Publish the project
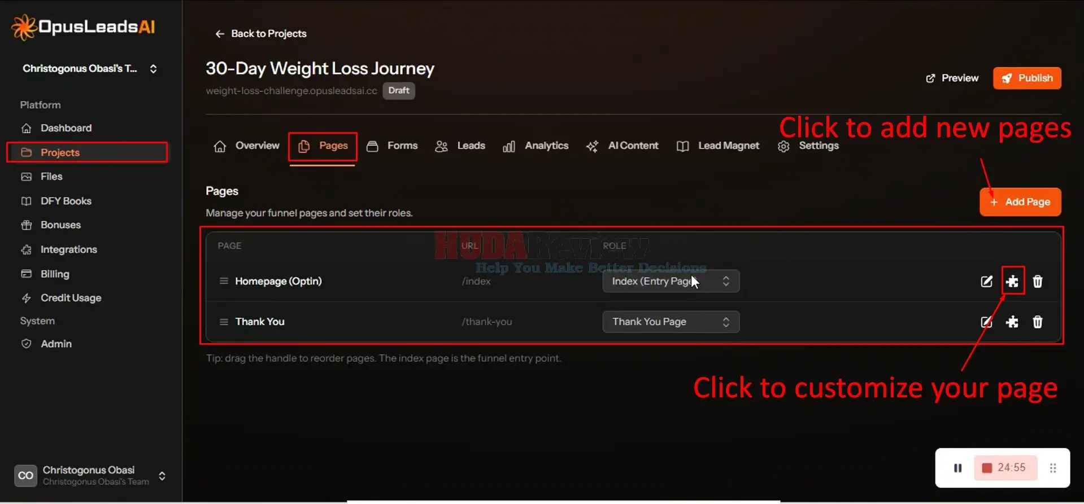 tap(1027, 78)
